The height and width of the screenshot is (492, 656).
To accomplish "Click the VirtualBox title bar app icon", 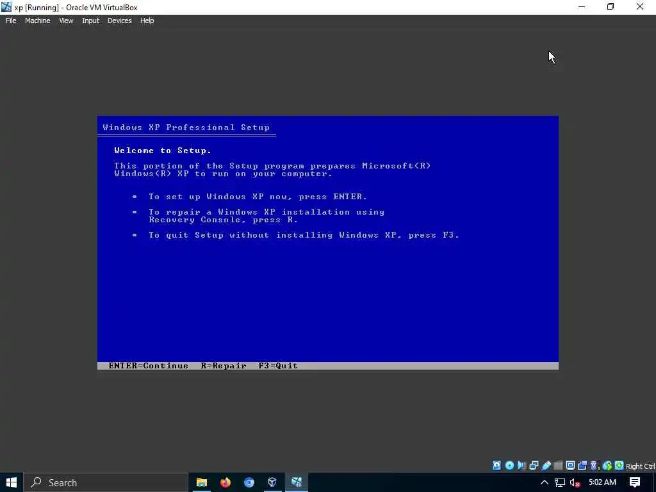I will (x=6, y=6).
